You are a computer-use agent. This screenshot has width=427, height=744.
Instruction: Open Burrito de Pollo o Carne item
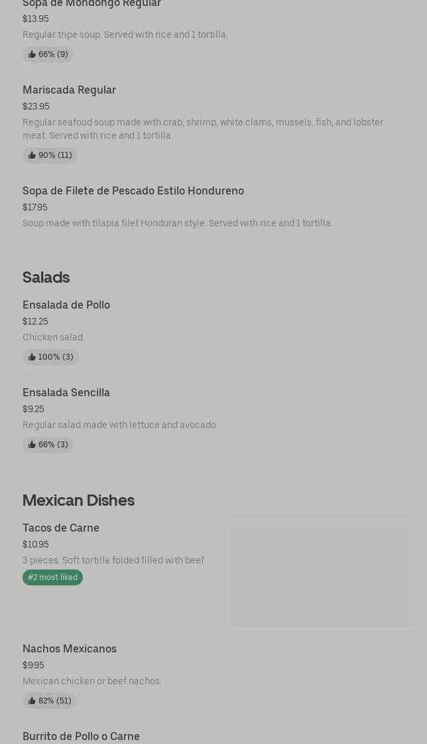pos(81,736)
